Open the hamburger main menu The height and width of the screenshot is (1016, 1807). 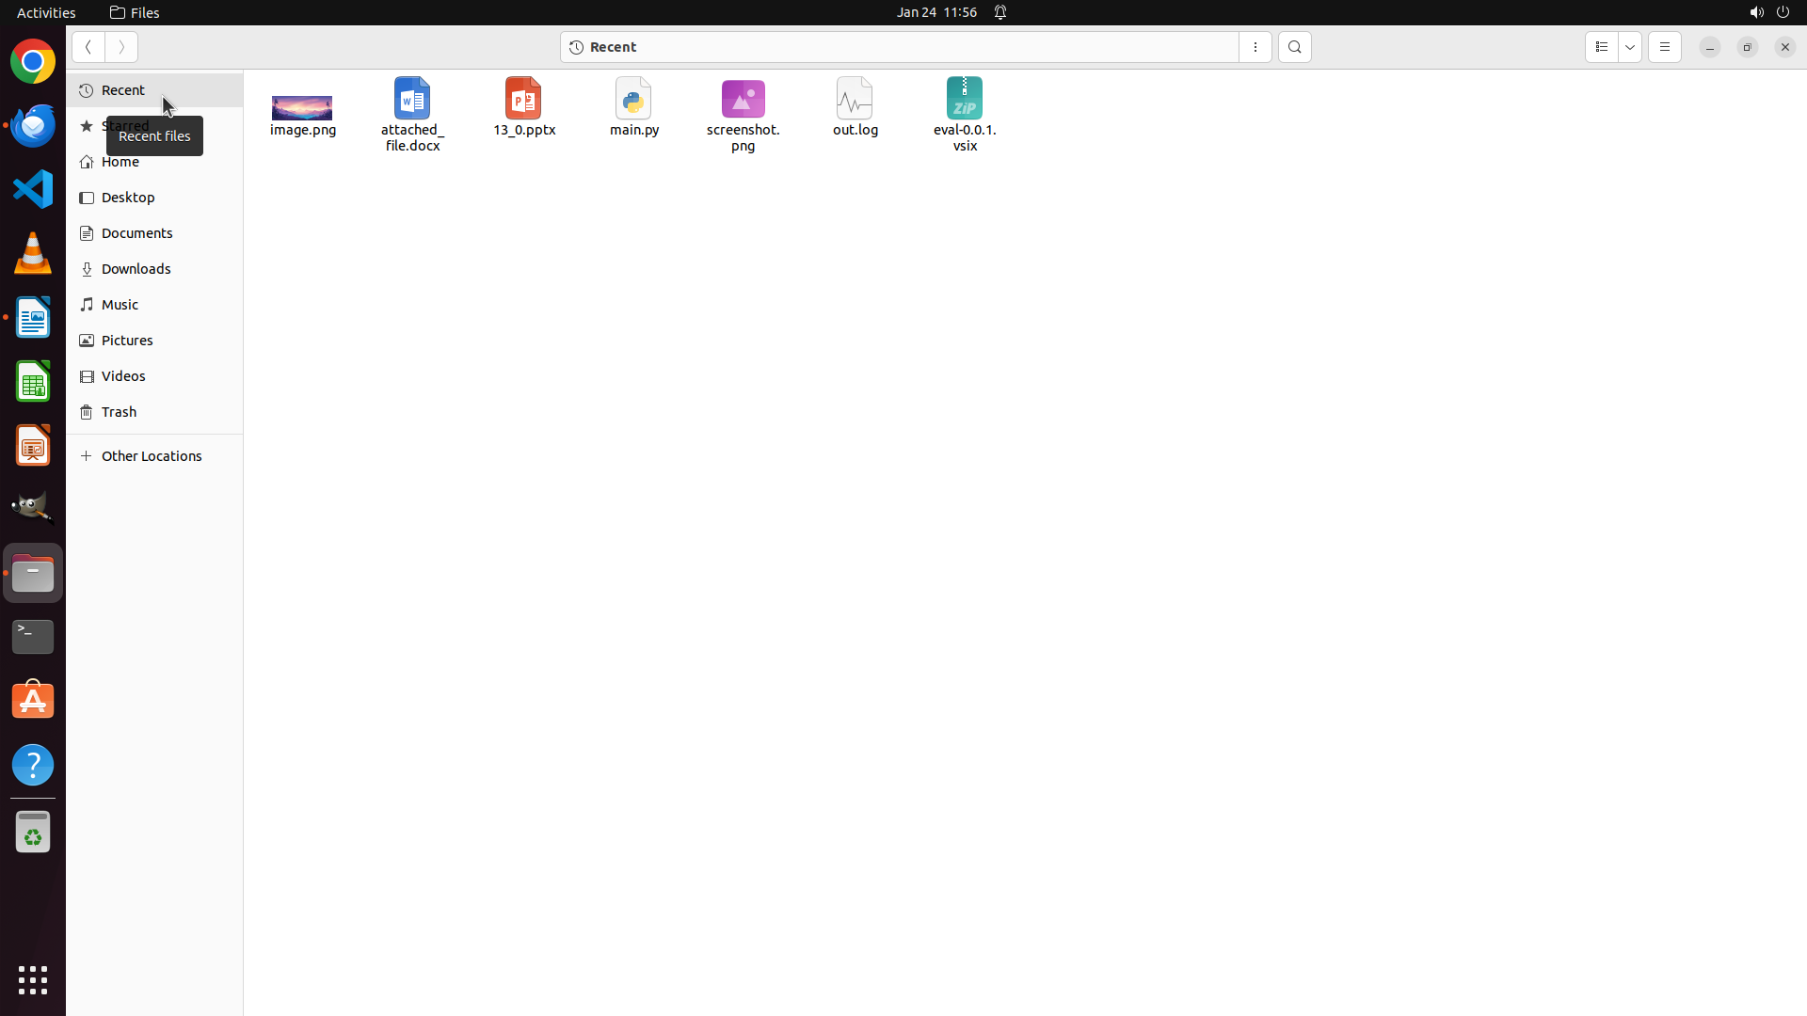pos(1664,47)
